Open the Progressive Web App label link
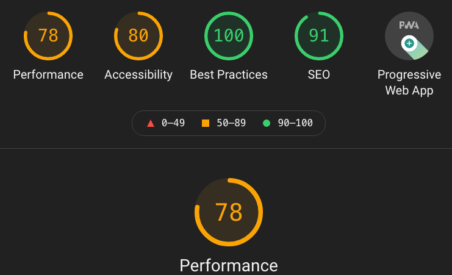452x275 pixels. (x=409, y=83)
